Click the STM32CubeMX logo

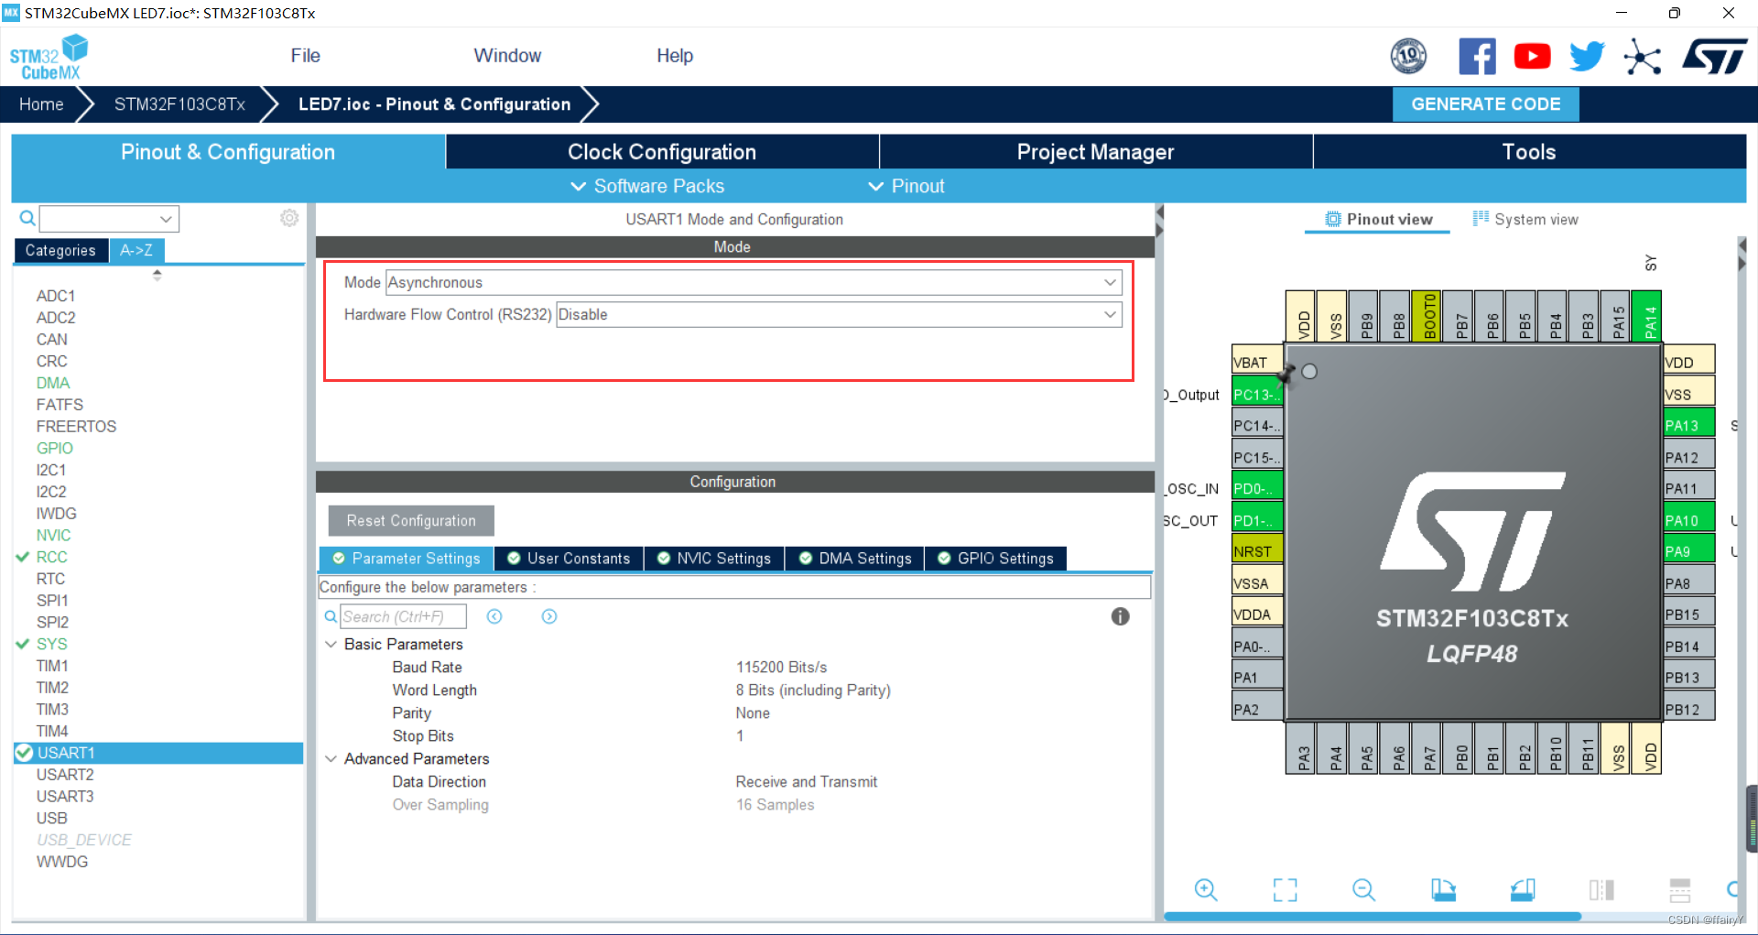click(x=49, y=58)
